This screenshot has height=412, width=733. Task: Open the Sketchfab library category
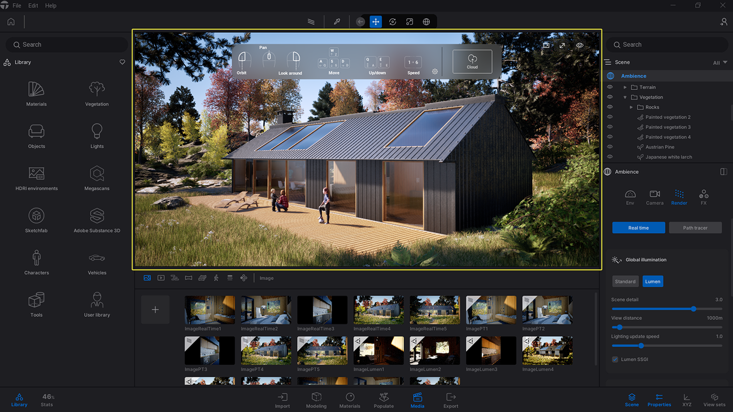coord(36,220)
